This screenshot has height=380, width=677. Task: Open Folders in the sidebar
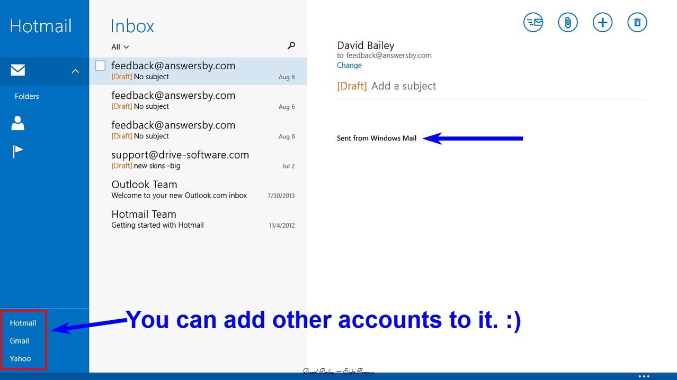(x=27, y=96)
